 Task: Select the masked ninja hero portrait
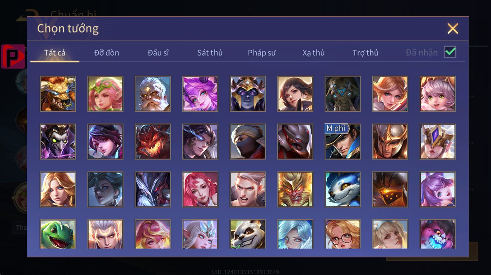click(248, 142)
